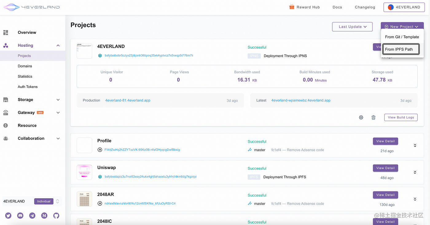Open the 4EVERLAND logo home link
The image size is (430, 225).
31,7
